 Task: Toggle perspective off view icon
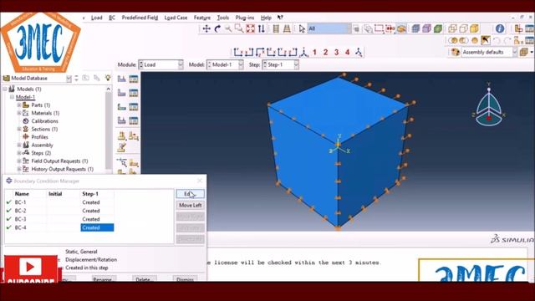276,28
